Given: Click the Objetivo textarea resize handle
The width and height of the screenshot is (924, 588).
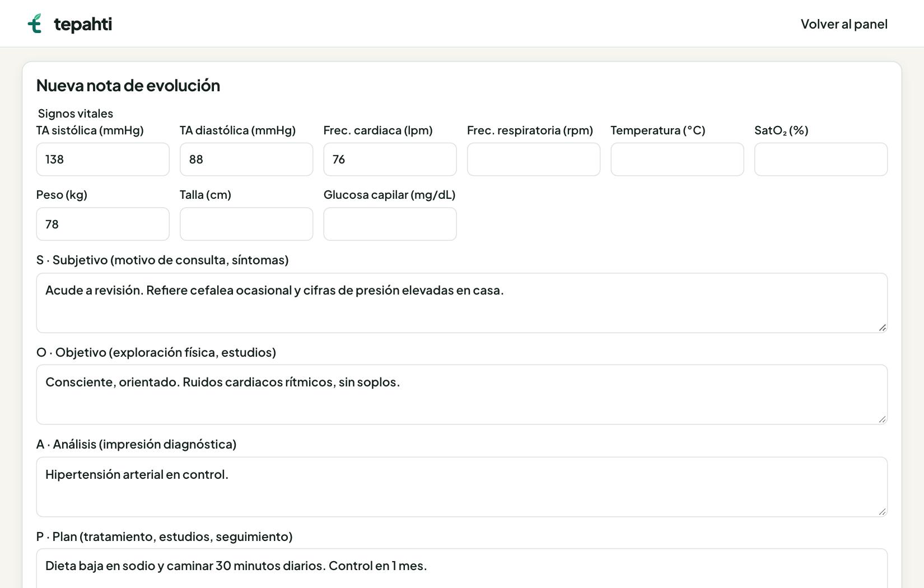Looking at the screenshot, I should [883, 419].
